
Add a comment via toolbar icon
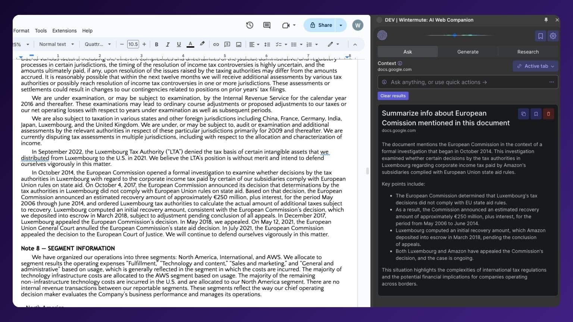[x=227, y=44]
